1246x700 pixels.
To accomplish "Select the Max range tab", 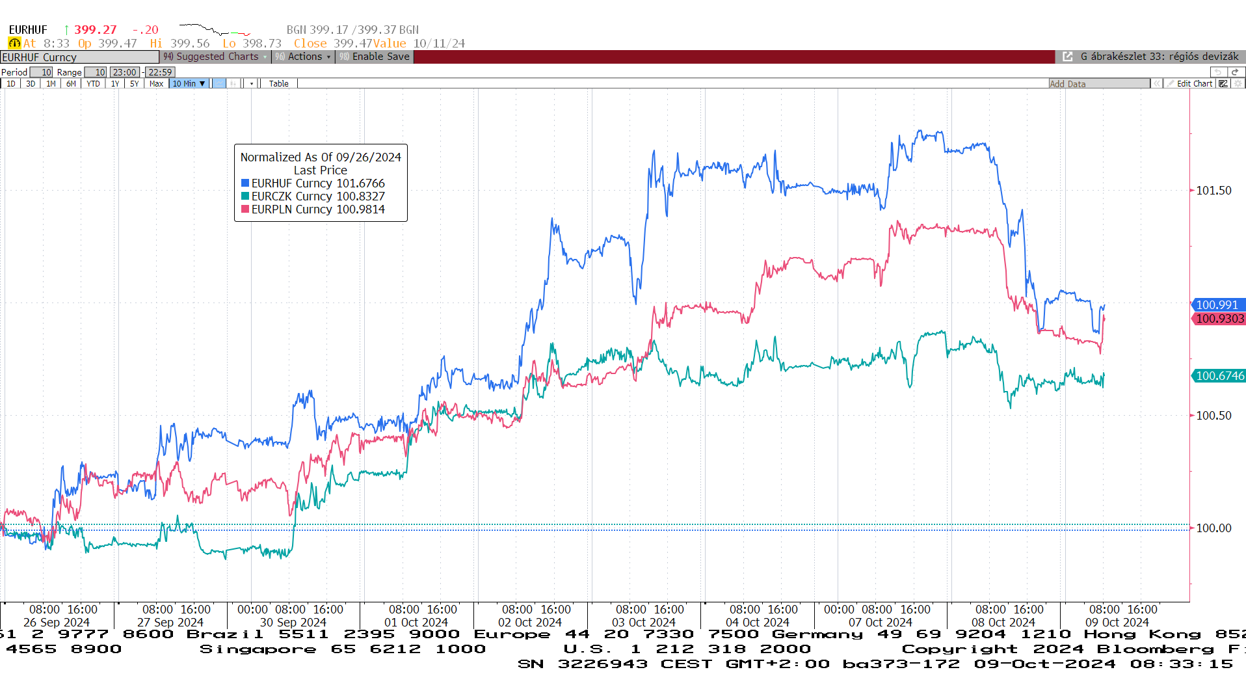I will 156,83.
